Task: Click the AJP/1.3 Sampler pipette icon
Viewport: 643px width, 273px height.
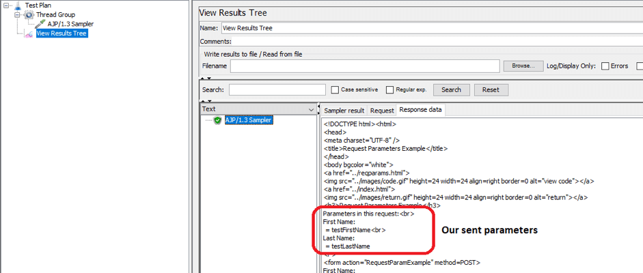Action: point(40,24)
